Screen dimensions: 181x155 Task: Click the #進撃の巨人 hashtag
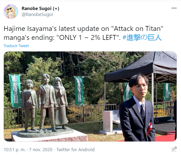click(x=142, y=38)
